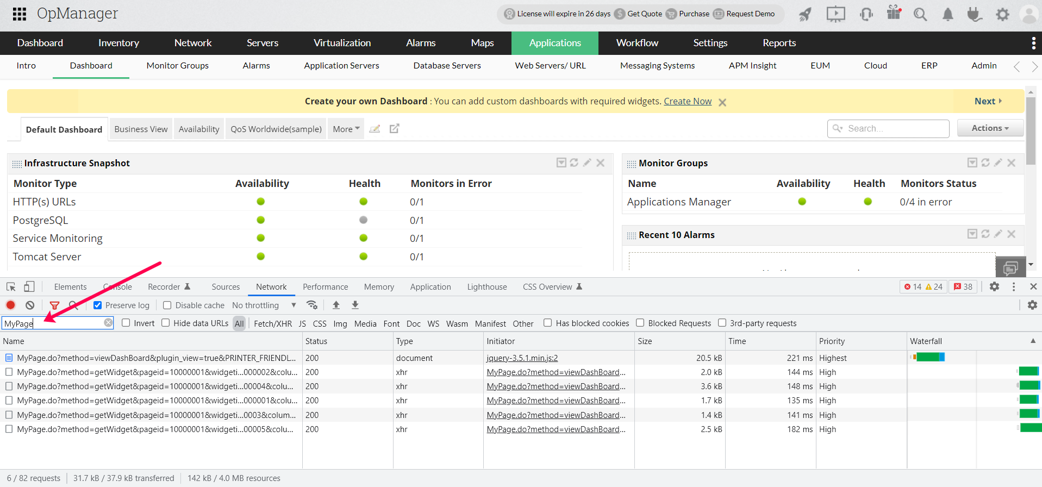Open the Actions dropdown menu

(990, 128)
